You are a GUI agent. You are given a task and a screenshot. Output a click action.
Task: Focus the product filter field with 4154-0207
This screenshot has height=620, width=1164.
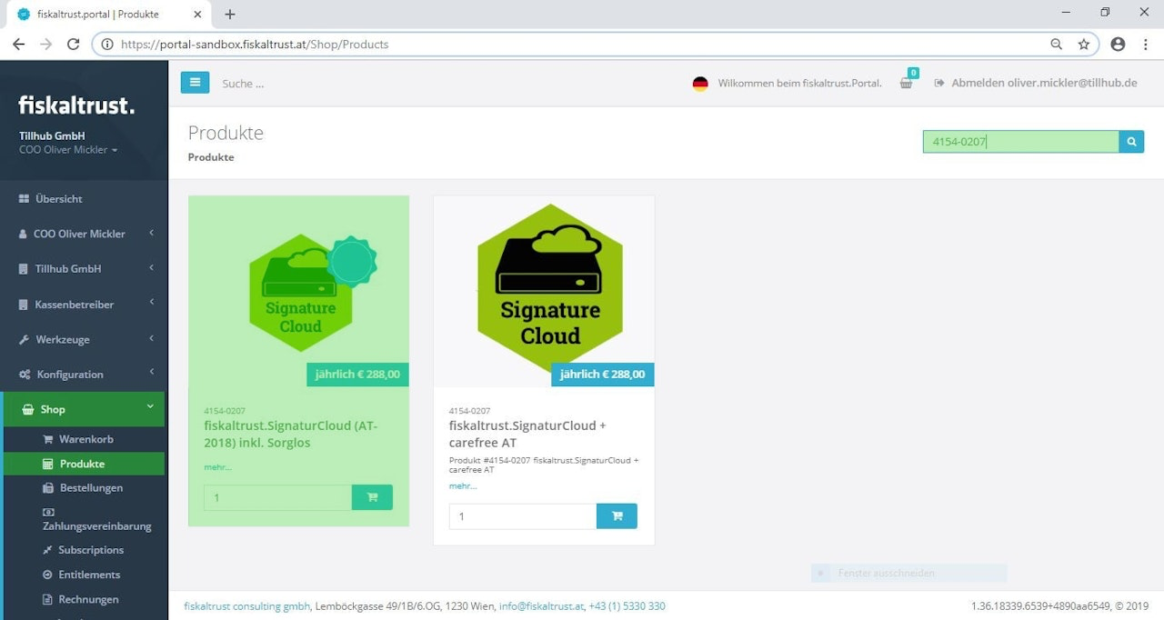1020,142
